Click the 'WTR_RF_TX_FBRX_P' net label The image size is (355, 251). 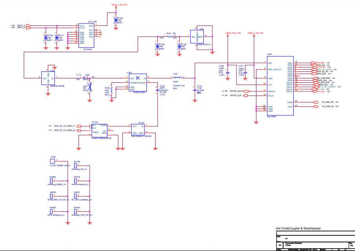click(64, 126)
